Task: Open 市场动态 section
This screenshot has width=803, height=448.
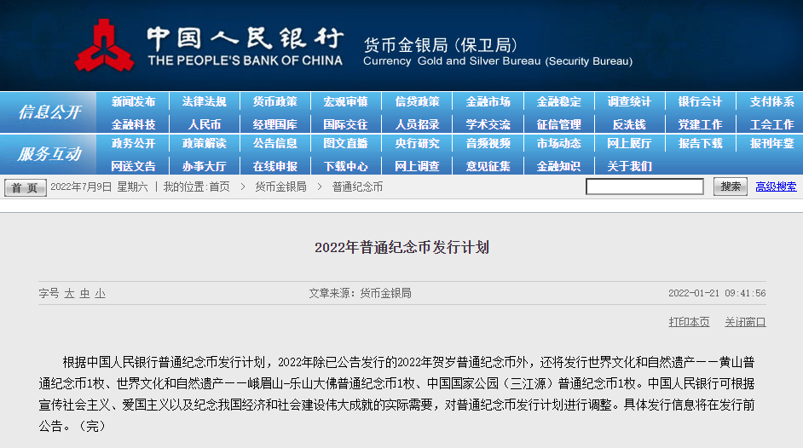Action: 558,144
